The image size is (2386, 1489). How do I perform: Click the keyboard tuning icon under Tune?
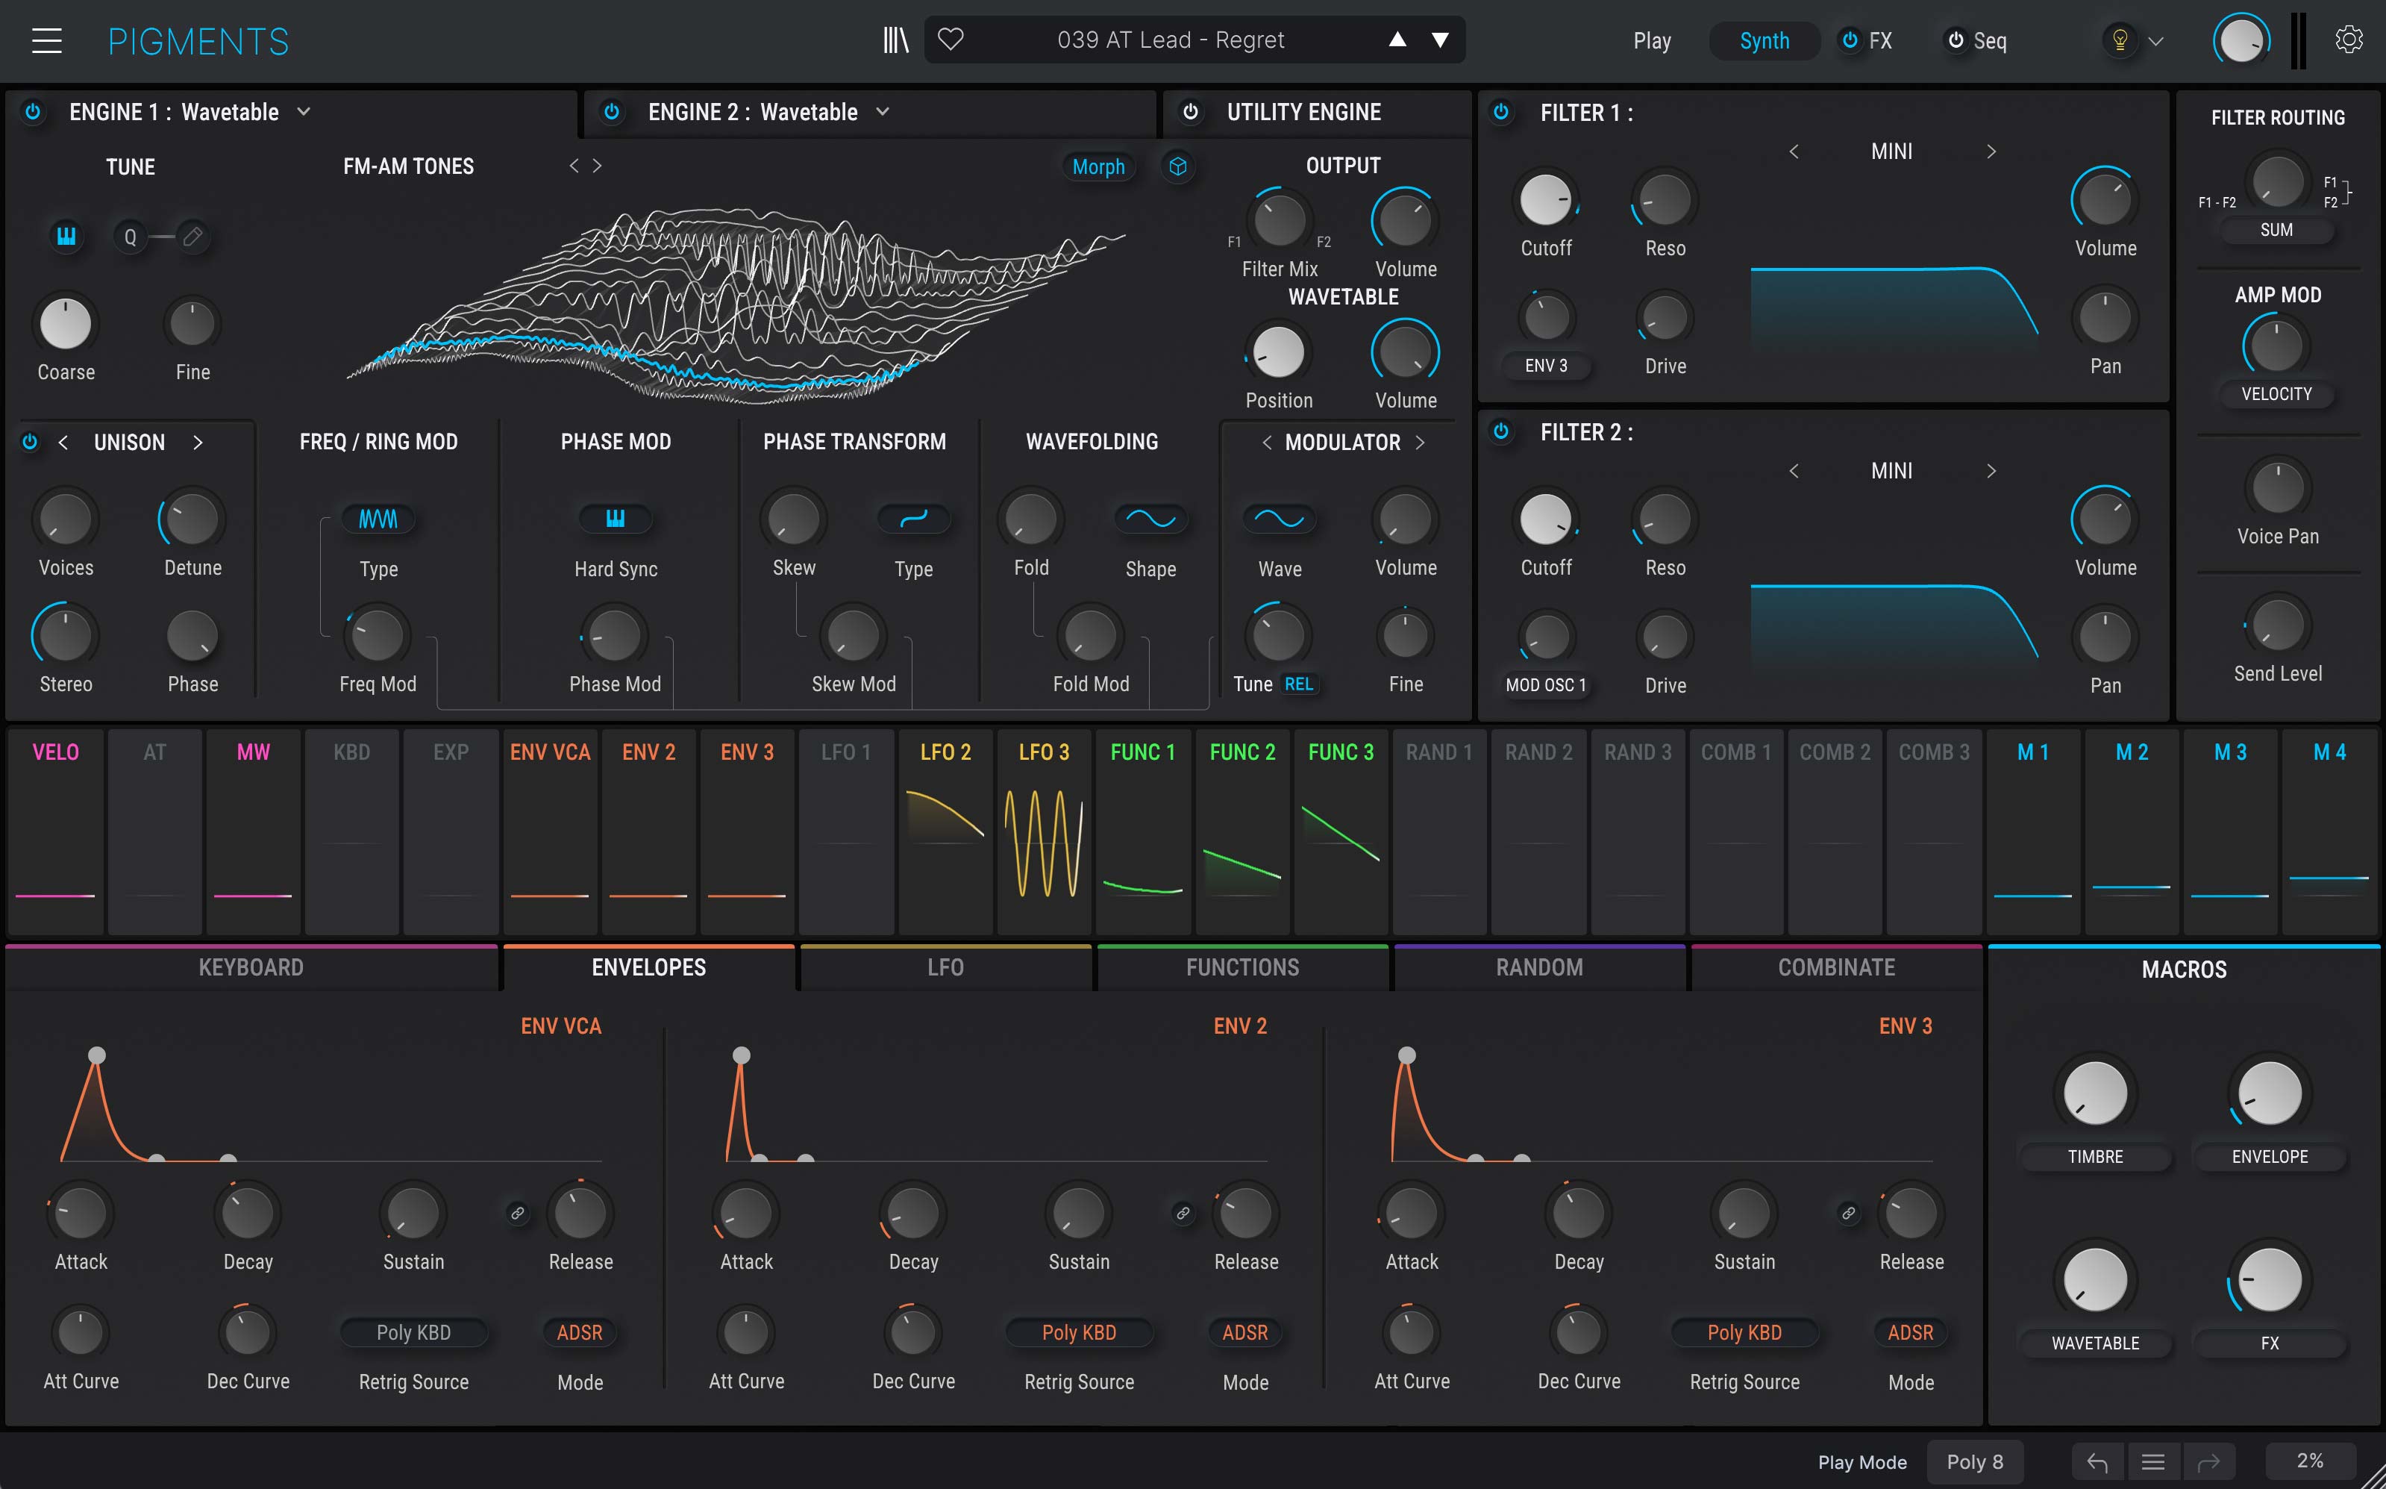66,237
